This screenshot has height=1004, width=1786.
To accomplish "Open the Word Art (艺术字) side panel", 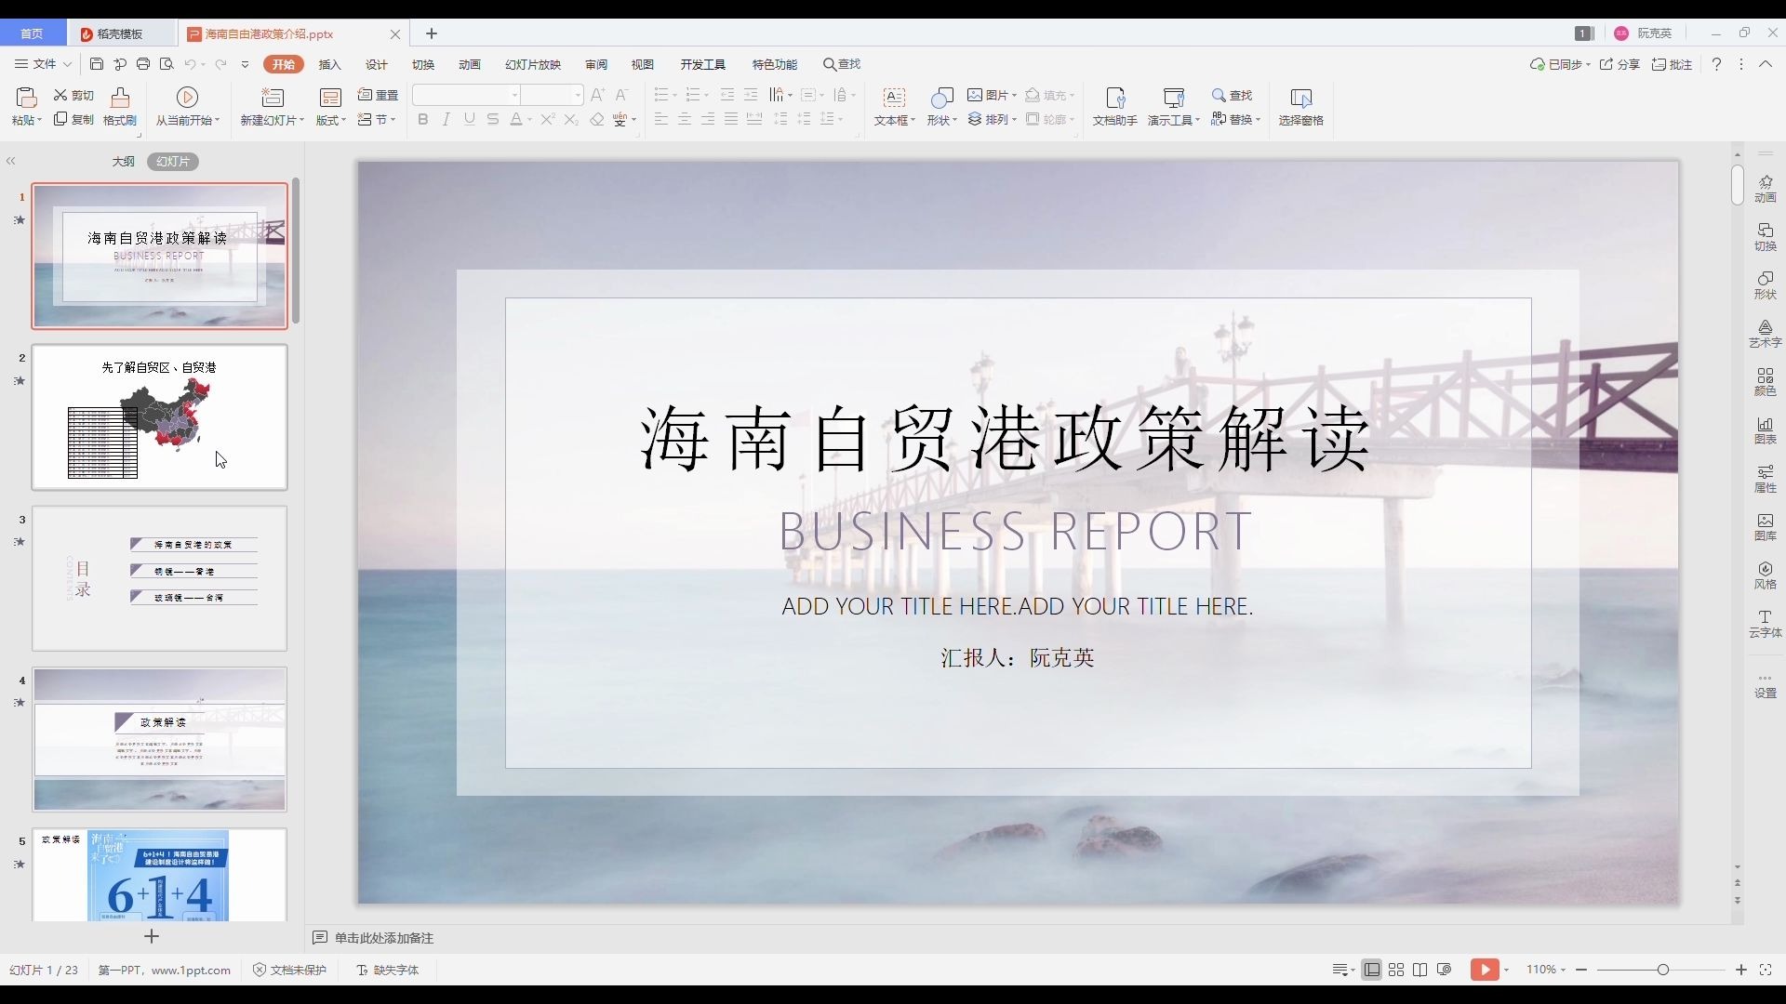I will point(1766,333).
